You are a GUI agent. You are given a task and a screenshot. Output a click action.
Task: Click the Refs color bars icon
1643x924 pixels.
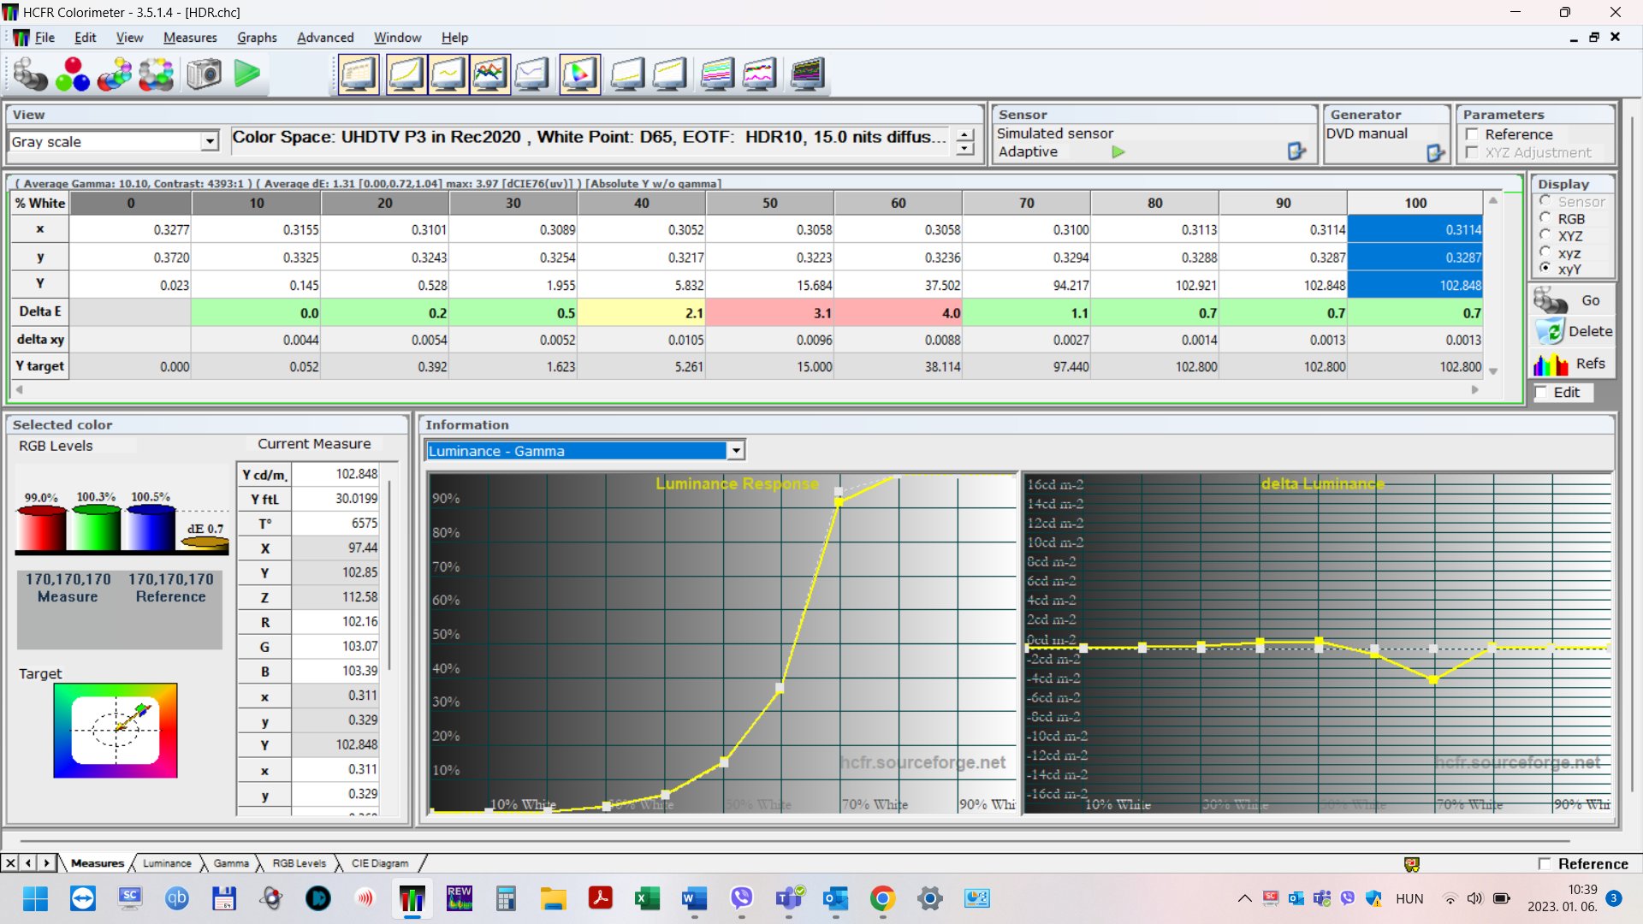[1551, 364]
